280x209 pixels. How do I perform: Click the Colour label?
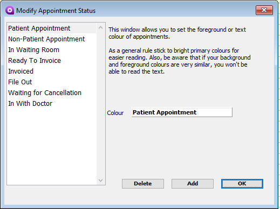115,113
